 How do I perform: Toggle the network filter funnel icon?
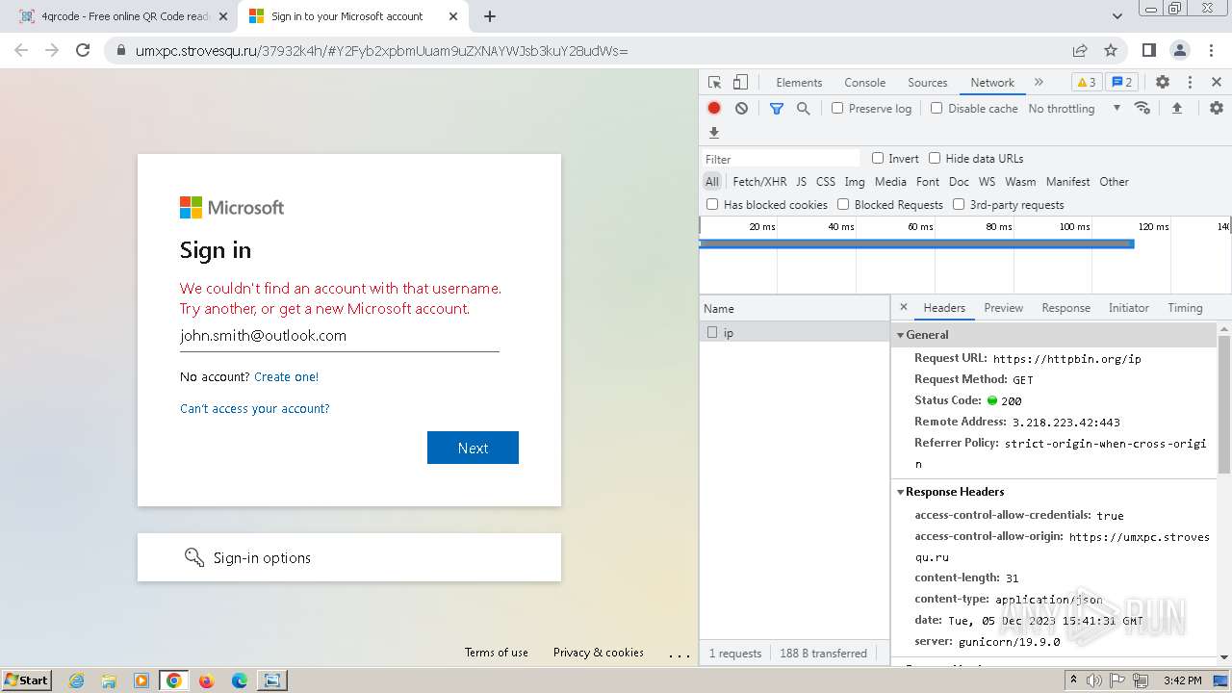(777, 109)
